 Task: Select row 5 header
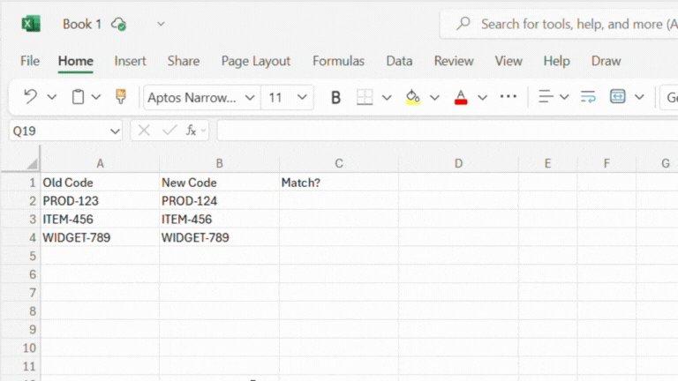click(x=21, y=256)
